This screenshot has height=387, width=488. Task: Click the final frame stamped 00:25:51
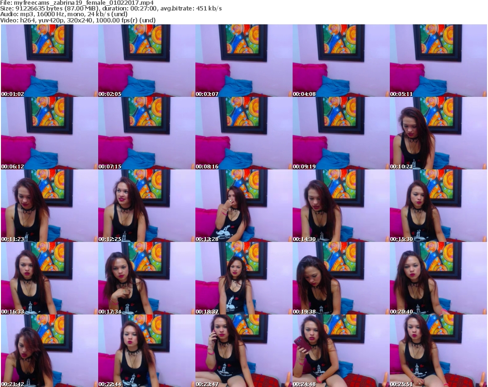[438, 351]
